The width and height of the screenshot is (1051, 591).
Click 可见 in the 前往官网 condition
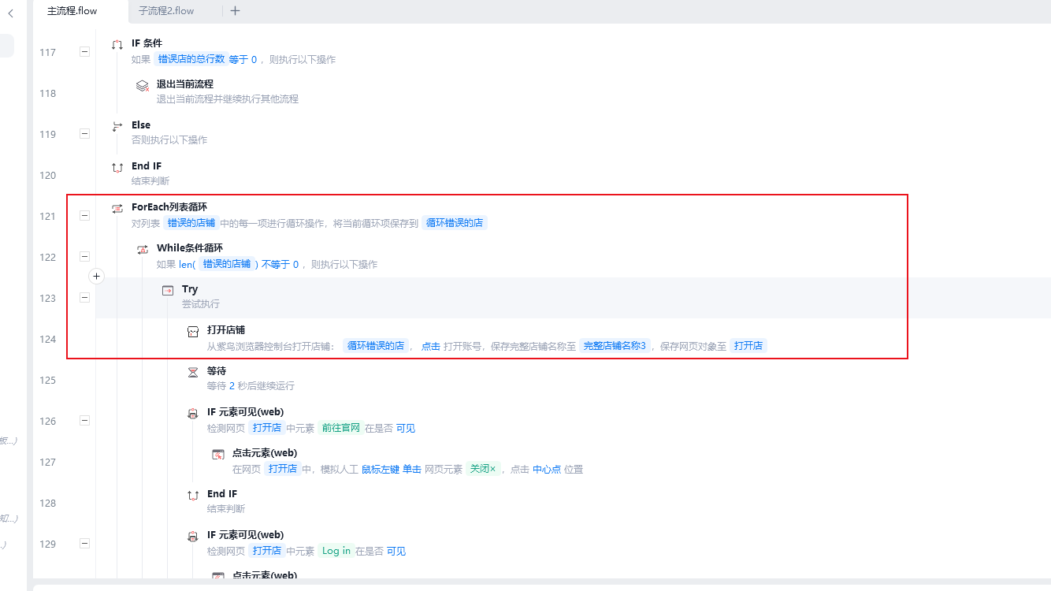(406, 428)
